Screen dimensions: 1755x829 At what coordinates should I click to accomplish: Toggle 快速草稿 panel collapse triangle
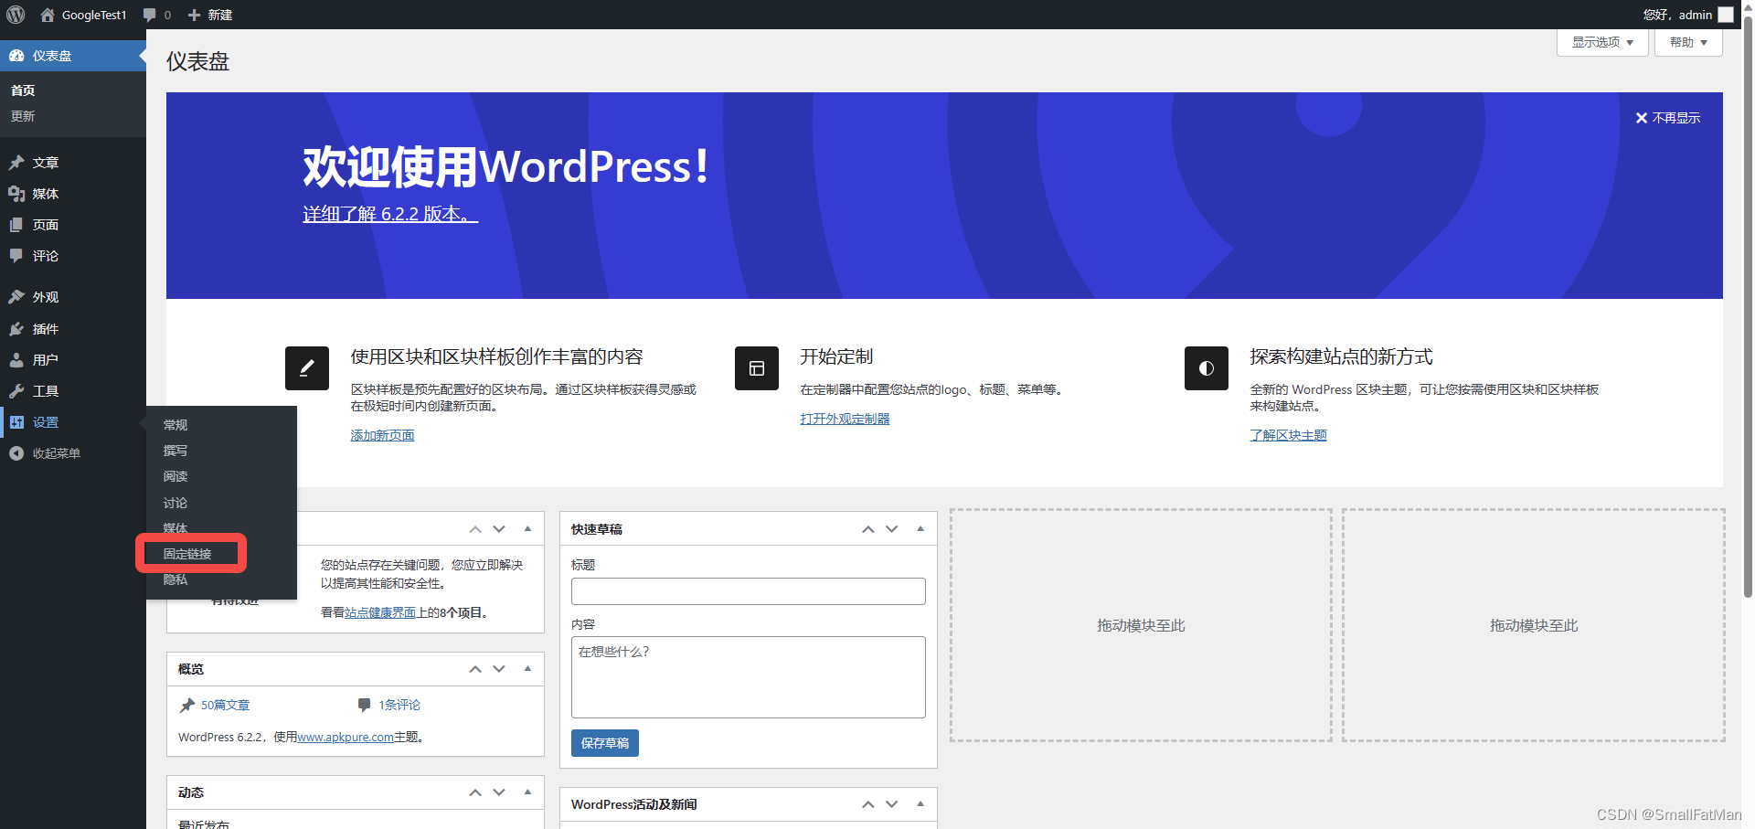coord(920,528)
